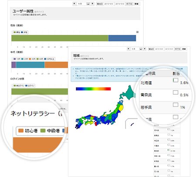This screenshot has height=177, width=196.
Task: Go to previous month in ユーザー属性 window
Action: pos(74,3)
